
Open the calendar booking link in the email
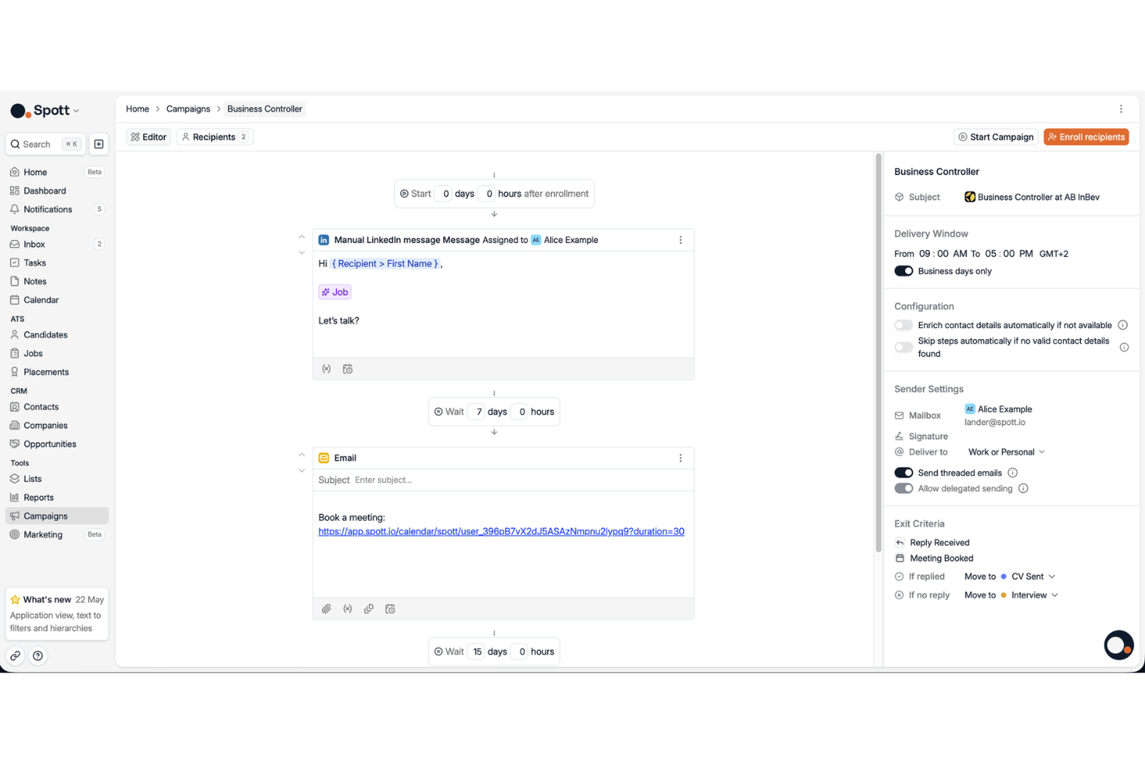coord(501,532)
